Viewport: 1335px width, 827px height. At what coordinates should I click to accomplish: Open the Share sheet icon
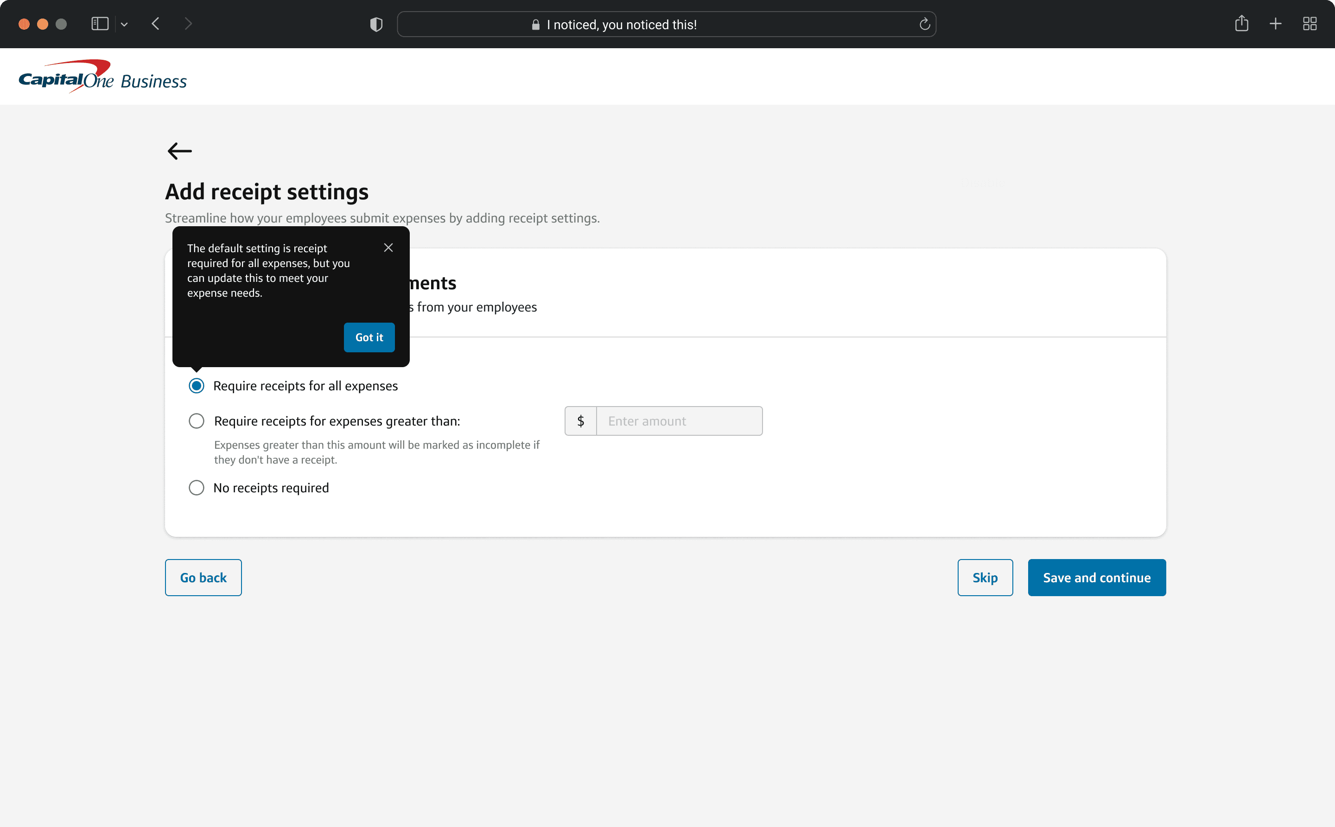(x=1241, y=24)
